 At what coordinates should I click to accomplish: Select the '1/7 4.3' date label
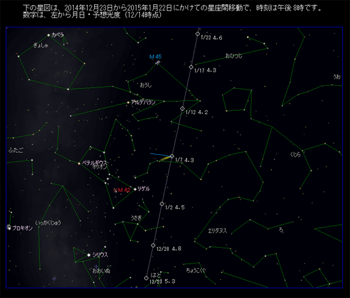coord(185,160)
